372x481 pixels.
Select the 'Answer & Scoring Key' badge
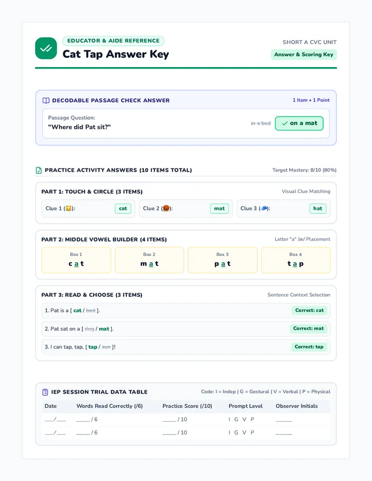coord(303,55)
